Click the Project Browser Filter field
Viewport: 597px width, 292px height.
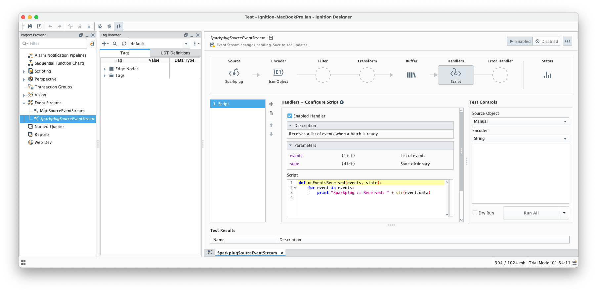coord(54,44)
